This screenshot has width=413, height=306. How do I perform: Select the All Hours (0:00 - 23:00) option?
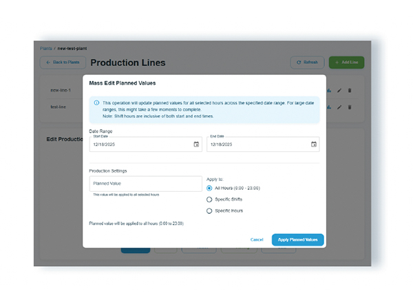pyautogui.click(x=209, y=187)
